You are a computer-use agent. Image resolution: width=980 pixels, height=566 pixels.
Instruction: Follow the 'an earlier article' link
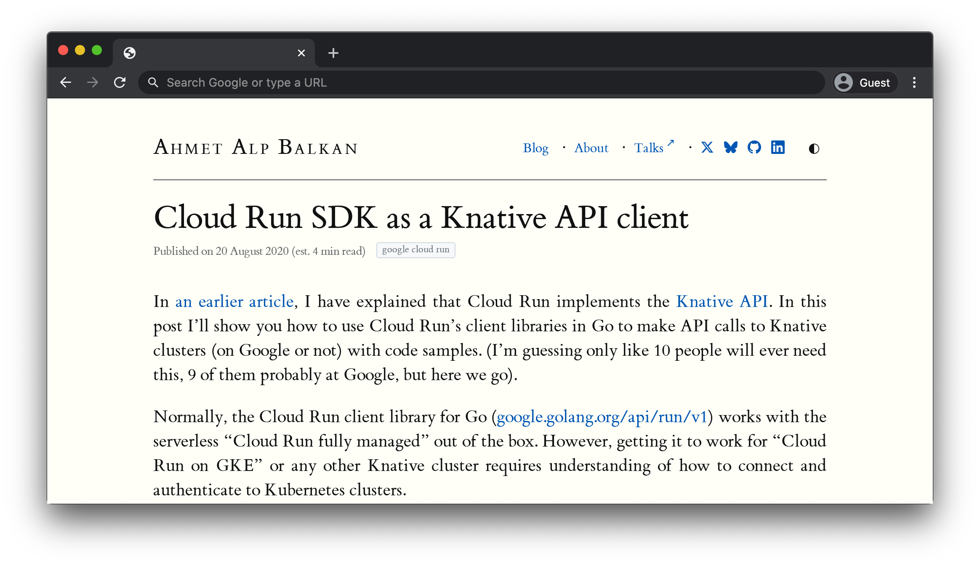(x=234, y=302)
